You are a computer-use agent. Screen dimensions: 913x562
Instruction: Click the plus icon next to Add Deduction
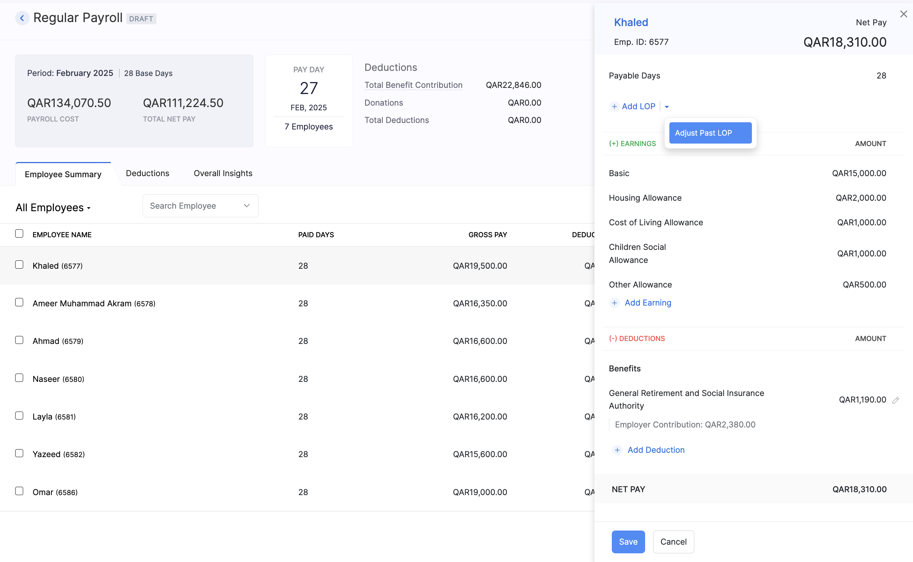click(617, 450)
